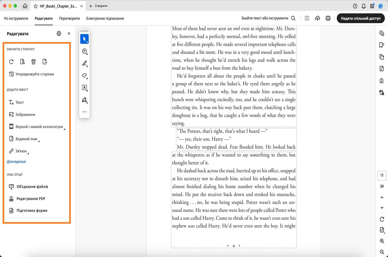Open Електронне підписання tab
Image resolution: width=388 pixels, height=257 pixels.
(x=105, y=18)
